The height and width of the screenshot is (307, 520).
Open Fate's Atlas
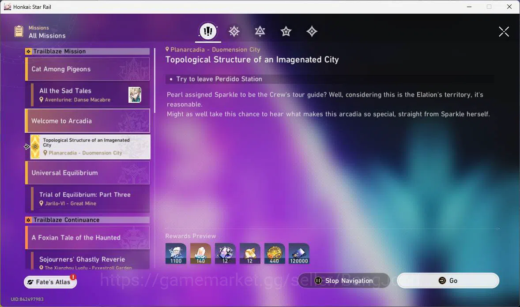pyautogui.click(x=50, y=282)
